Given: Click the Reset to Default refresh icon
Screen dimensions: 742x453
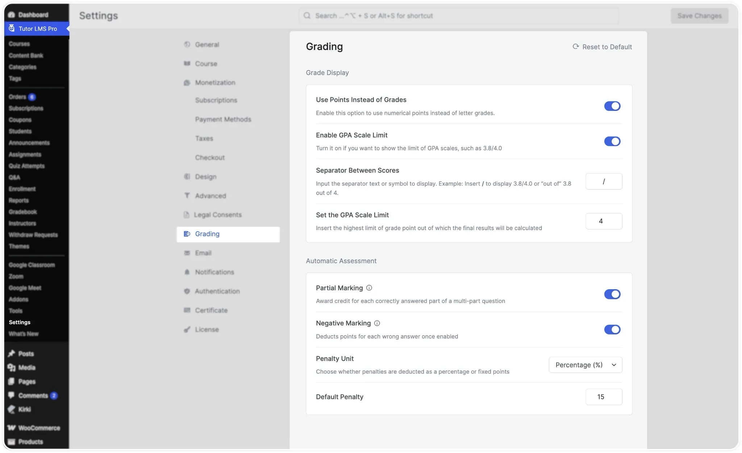Looking at the screenshot, I should click(576, 46).
